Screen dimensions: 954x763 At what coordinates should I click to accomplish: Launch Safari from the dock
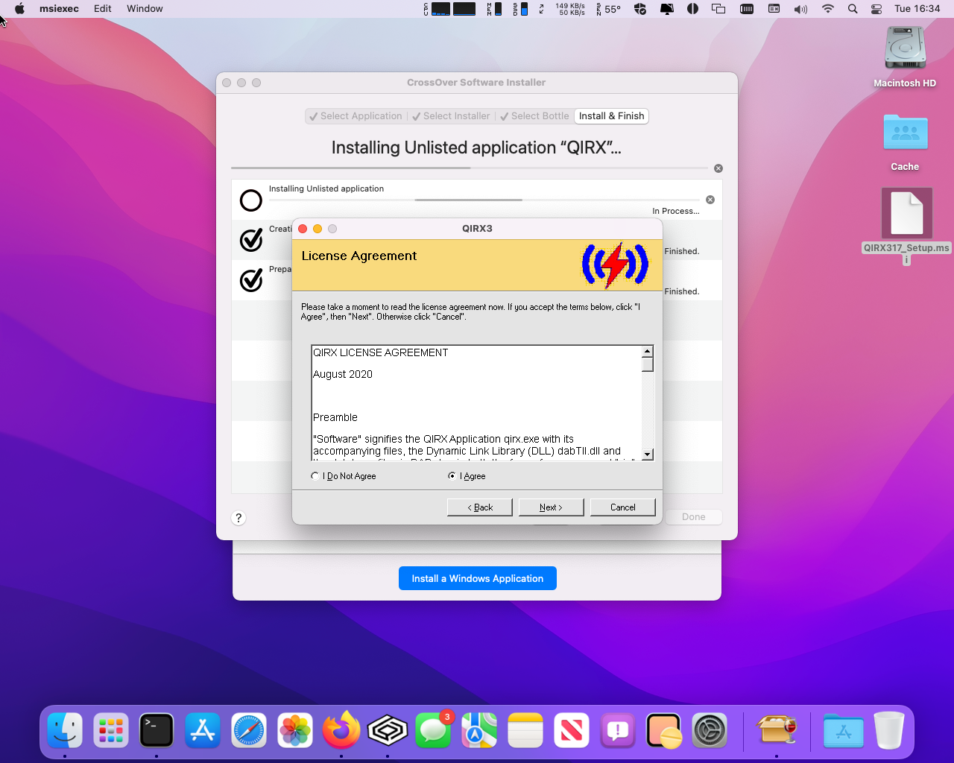pos(249,730)
